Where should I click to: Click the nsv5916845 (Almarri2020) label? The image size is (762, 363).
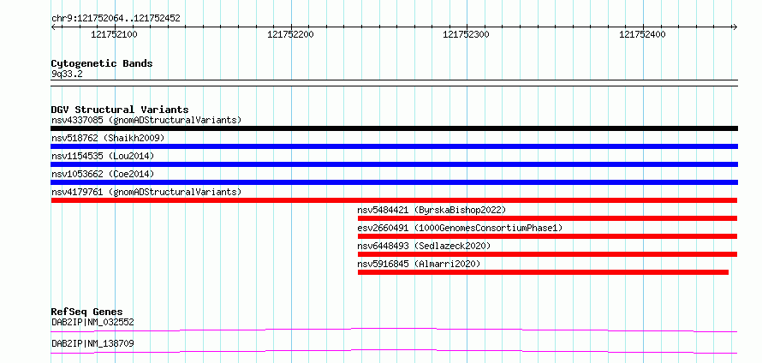pyautogui.click(x=419, y=264)
